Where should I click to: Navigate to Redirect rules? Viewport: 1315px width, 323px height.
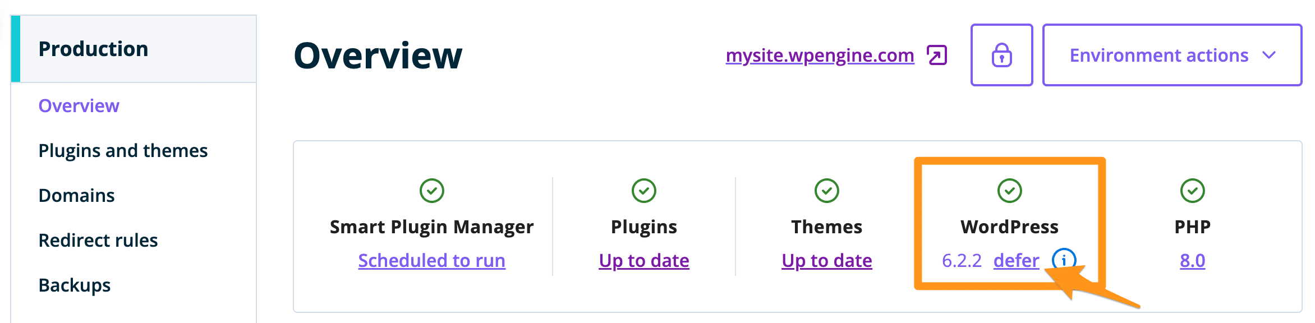click(x=98, y=240)
